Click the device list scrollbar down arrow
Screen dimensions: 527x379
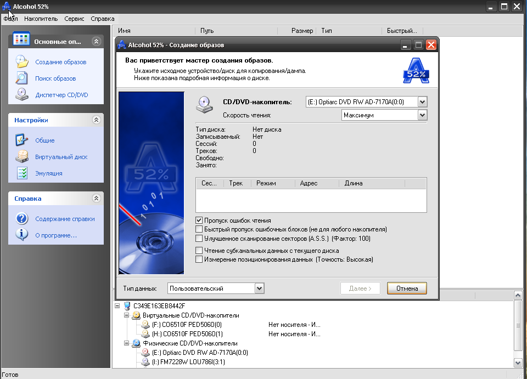(518, 362)
